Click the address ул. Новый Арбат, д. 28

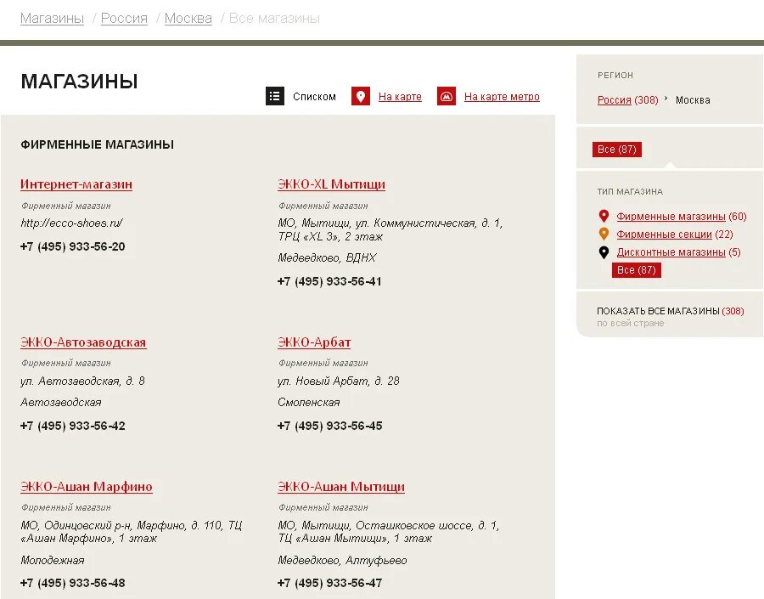click(x=339, y=381)
